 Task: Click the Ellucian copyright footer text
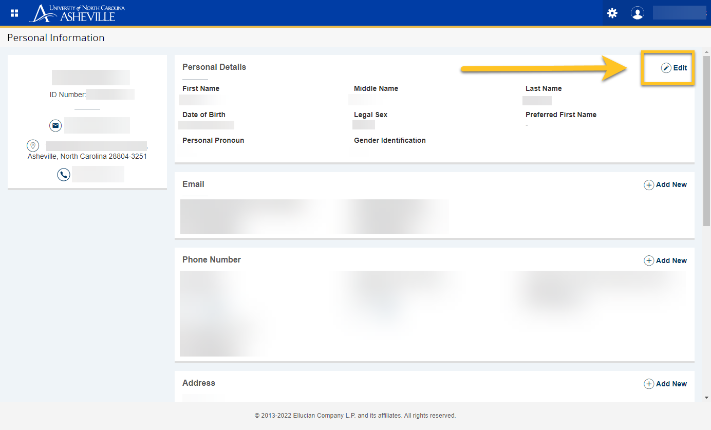coord(355,416)
